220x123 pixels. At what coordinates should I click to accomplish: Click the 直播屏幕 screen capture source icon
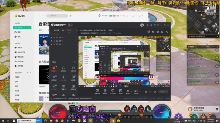(97, 92)
